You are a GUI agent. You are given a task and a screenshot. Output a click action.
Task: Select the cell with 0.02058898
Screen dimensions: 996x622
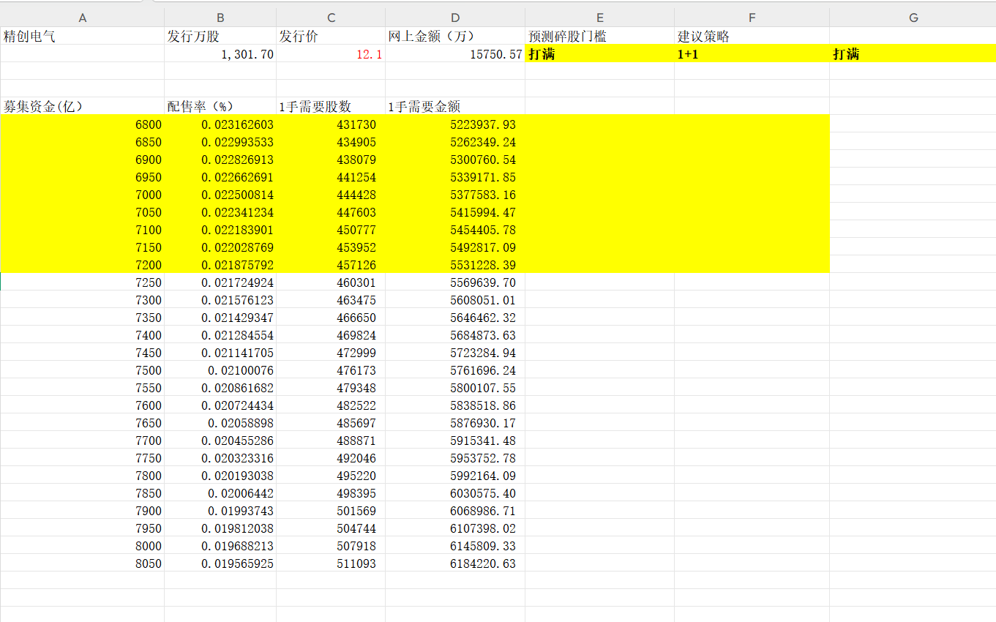(x=220, y=423)
